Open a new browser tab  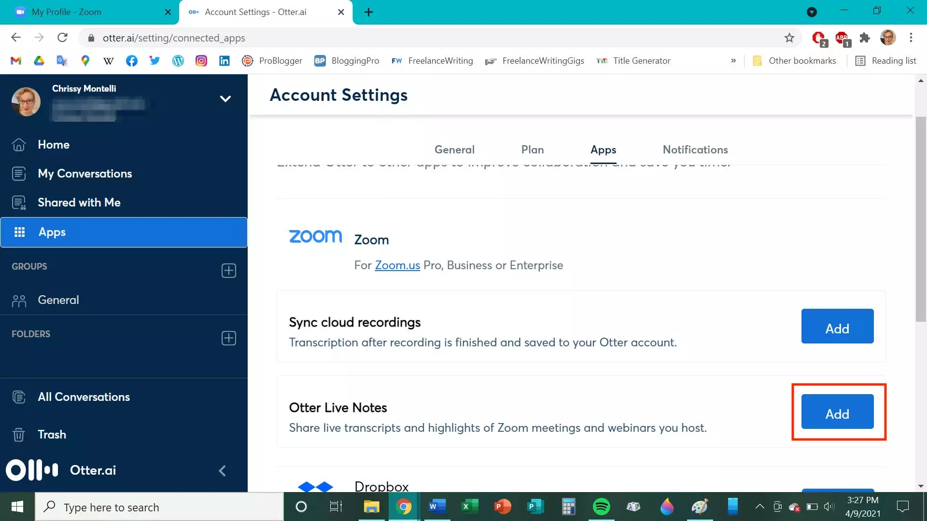pos(368,12)
